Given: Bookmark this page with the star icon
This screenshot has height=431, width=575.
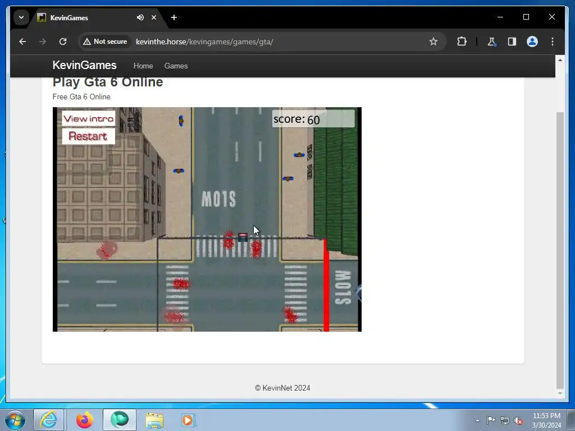Looking at the screenshot, I should [x=433, y=42].
